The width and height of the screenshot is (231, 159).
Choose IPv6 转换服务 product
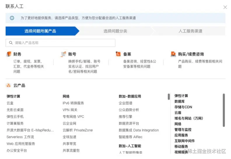click(x=73, y=103)
